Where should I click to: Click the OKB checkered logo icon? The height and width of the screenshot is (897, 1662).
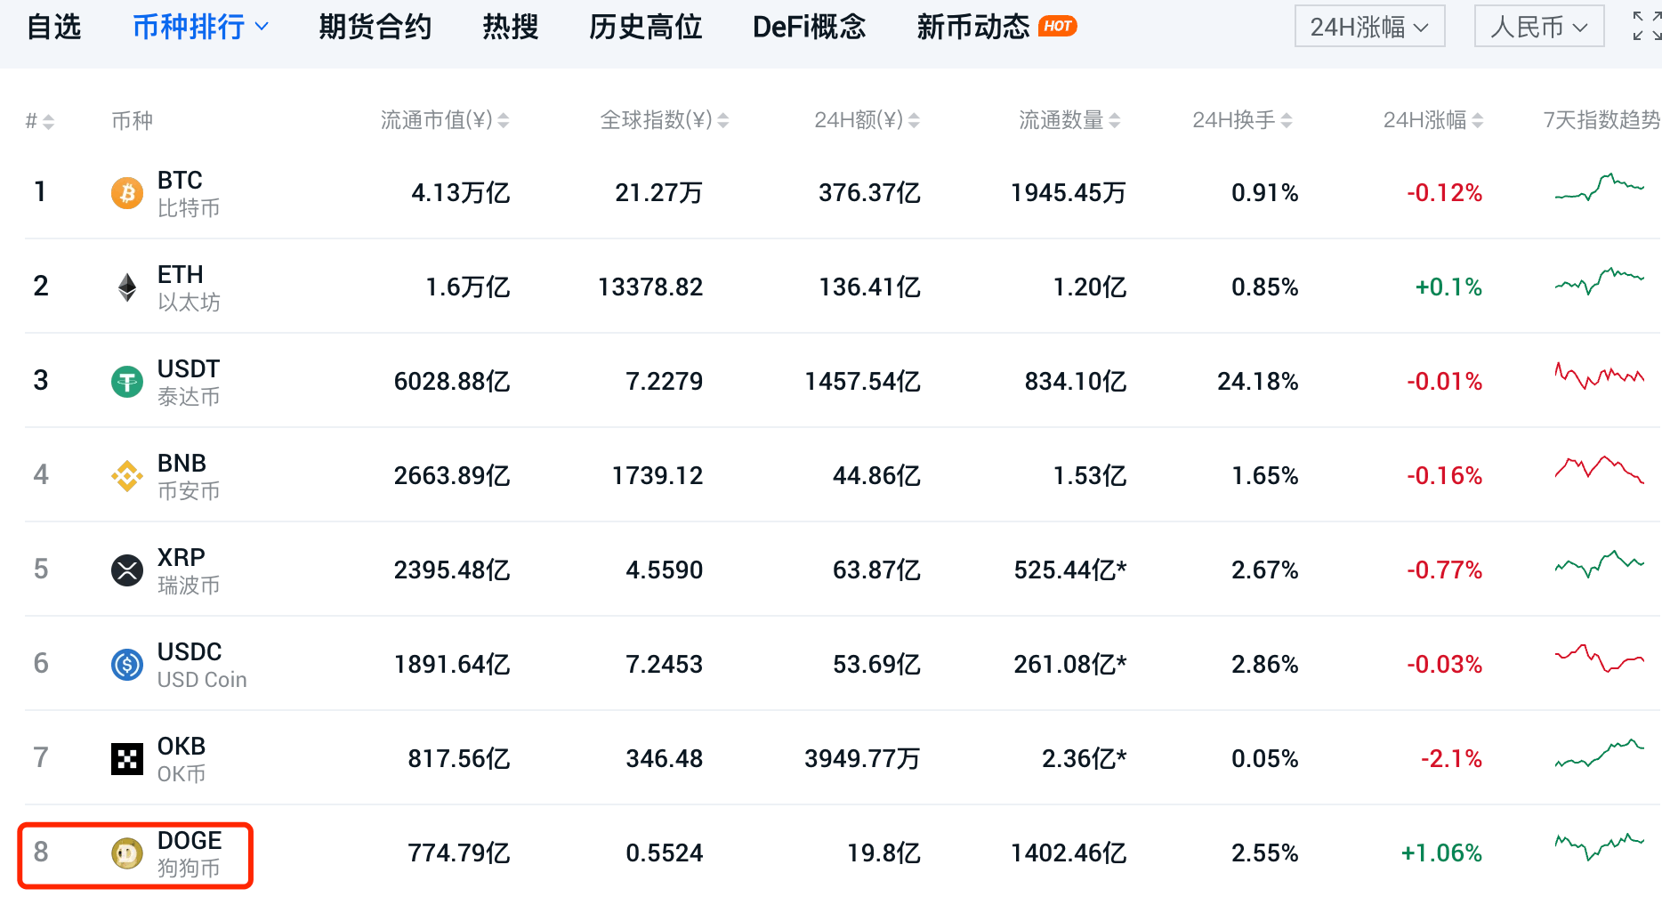coord(126,759)
